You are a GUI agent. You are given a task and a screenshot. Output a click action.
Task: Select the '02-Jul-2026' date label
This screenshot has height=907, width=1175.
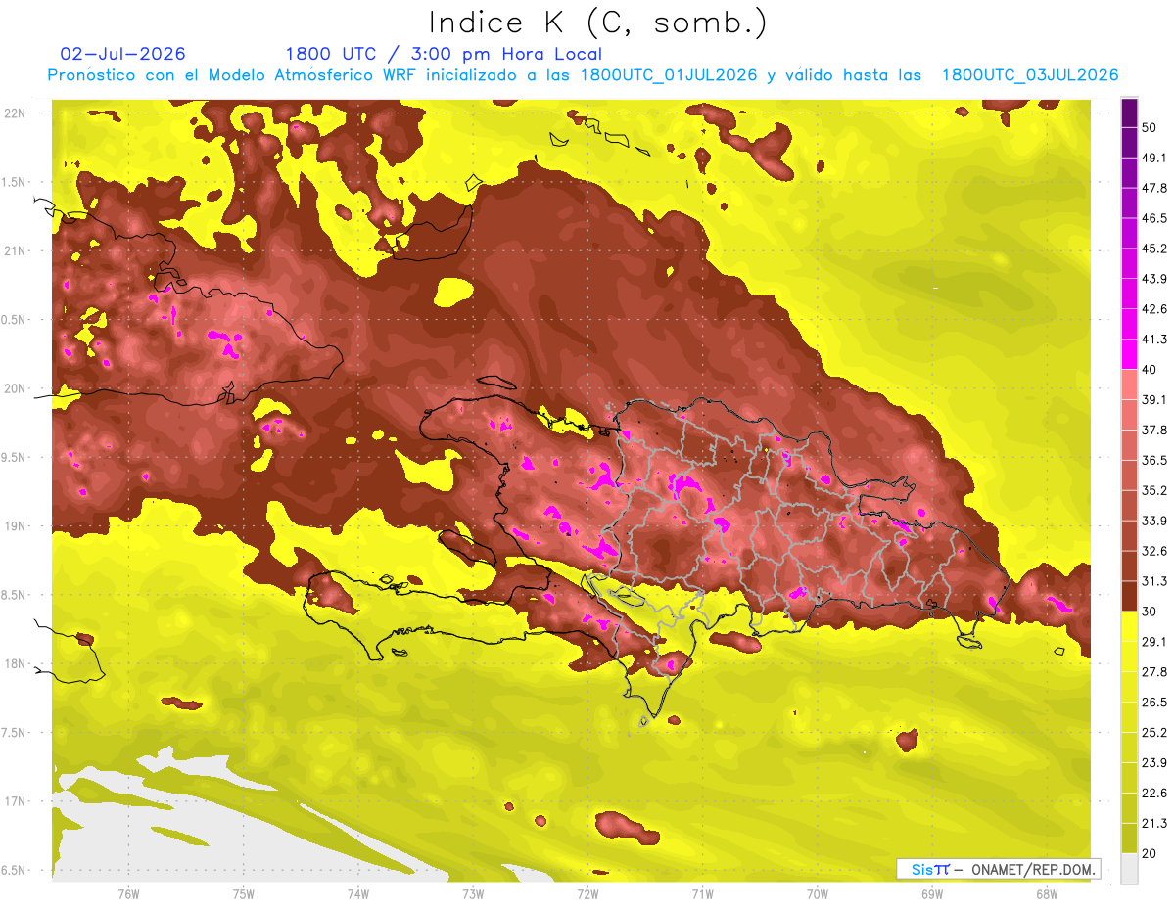tap(123, 54)
